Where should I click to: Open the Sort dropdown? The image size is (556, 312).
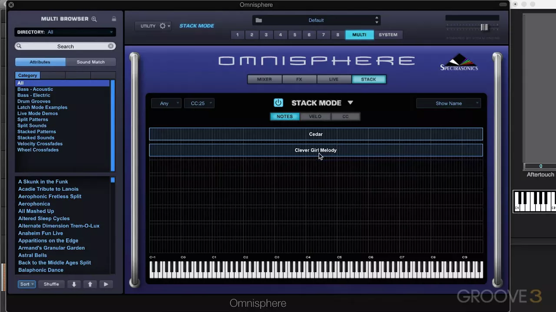pos(26,284)
